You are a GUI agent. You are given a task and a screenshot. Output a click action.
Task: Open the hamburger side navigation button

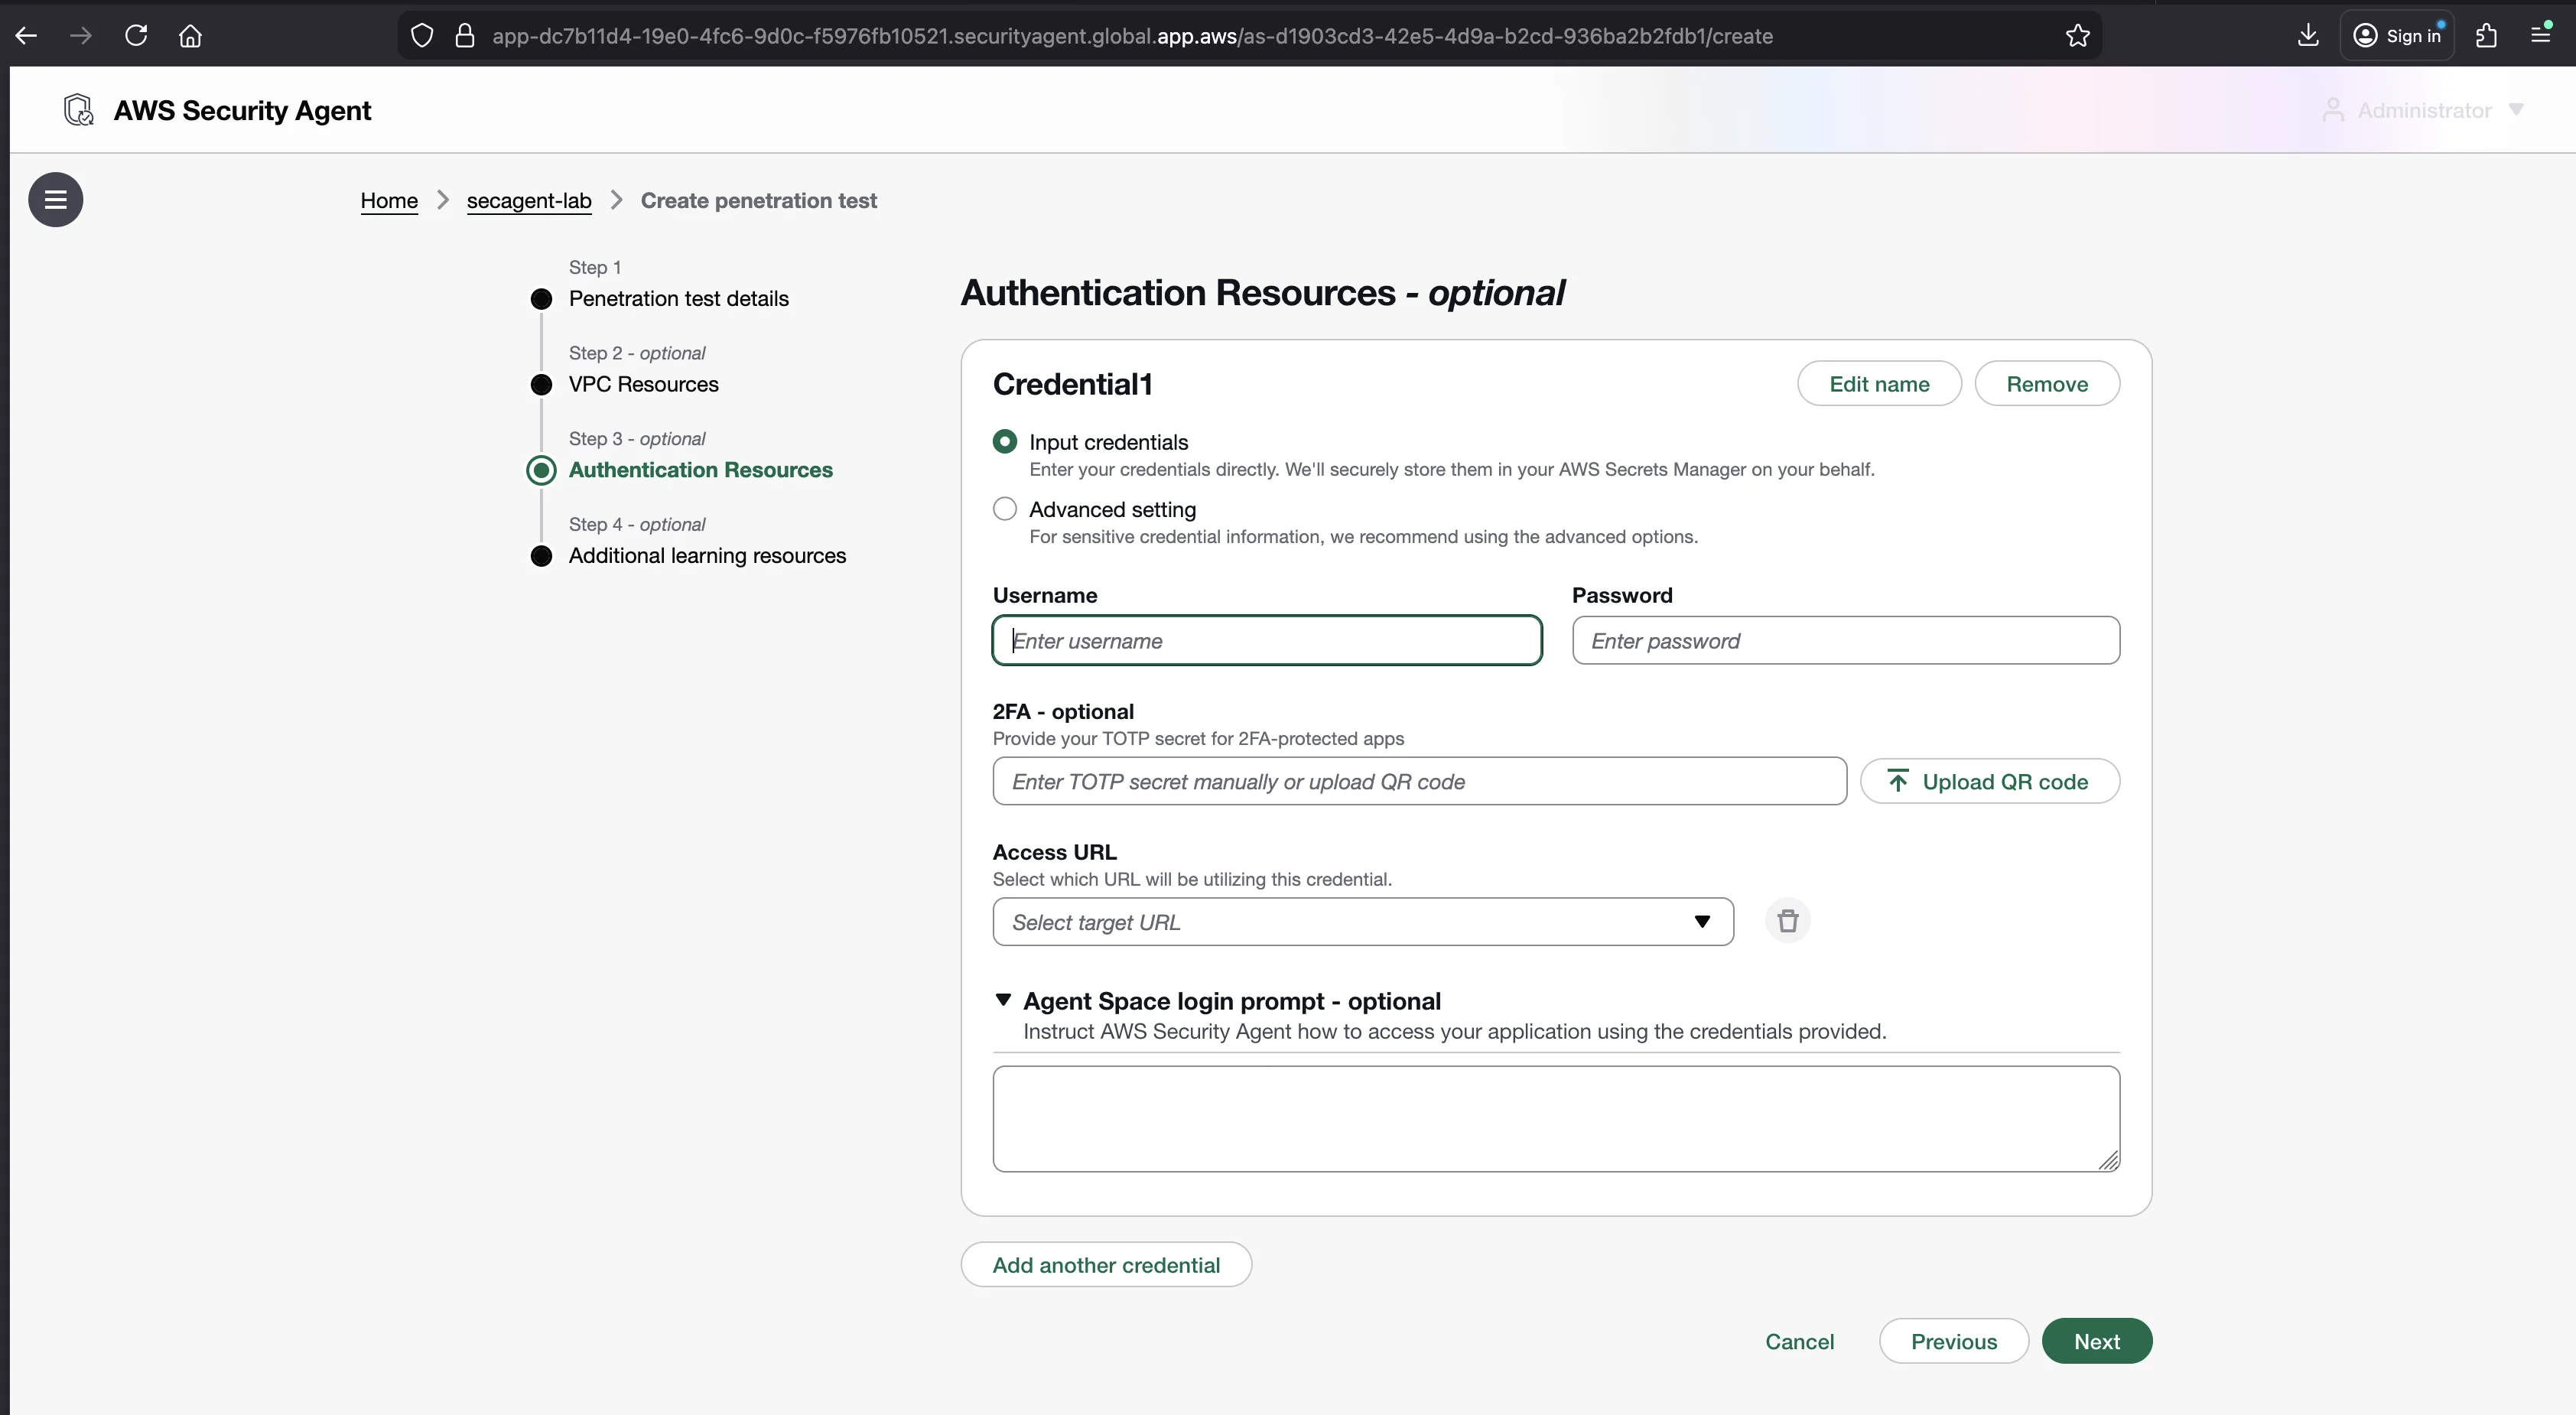point(56,199)
